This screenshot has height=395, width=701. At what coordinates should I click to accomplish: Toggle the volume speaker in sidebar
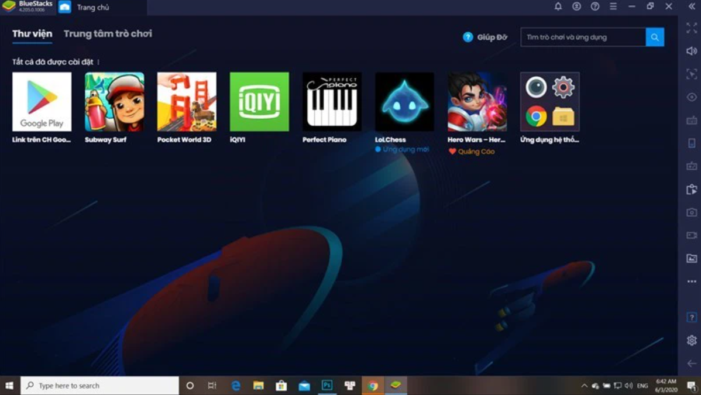coord(692,51)
